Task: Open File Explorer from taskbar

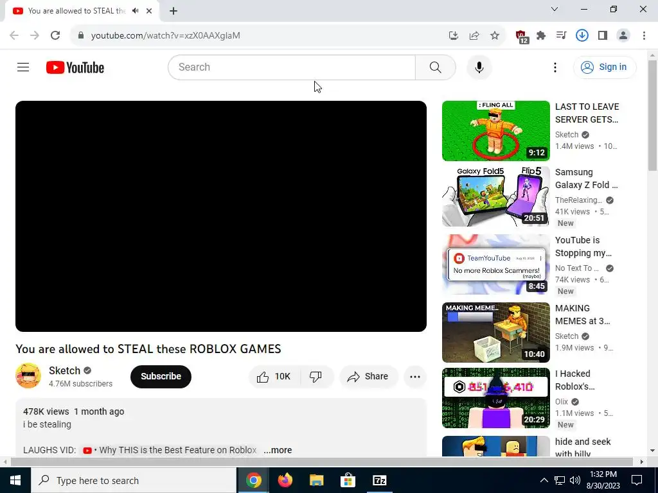Action: pyautogui.click(x=316, y=480)
